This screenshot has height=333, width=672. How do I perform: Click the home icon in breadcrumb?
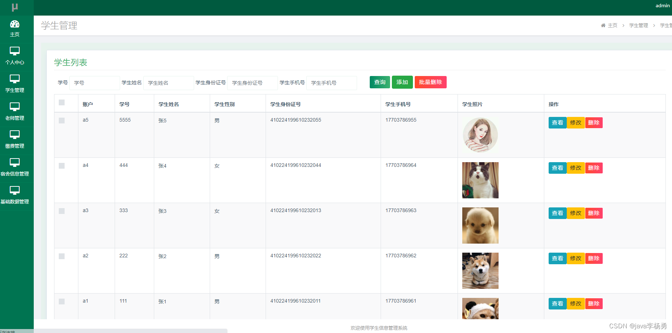(x=603, y=25)
